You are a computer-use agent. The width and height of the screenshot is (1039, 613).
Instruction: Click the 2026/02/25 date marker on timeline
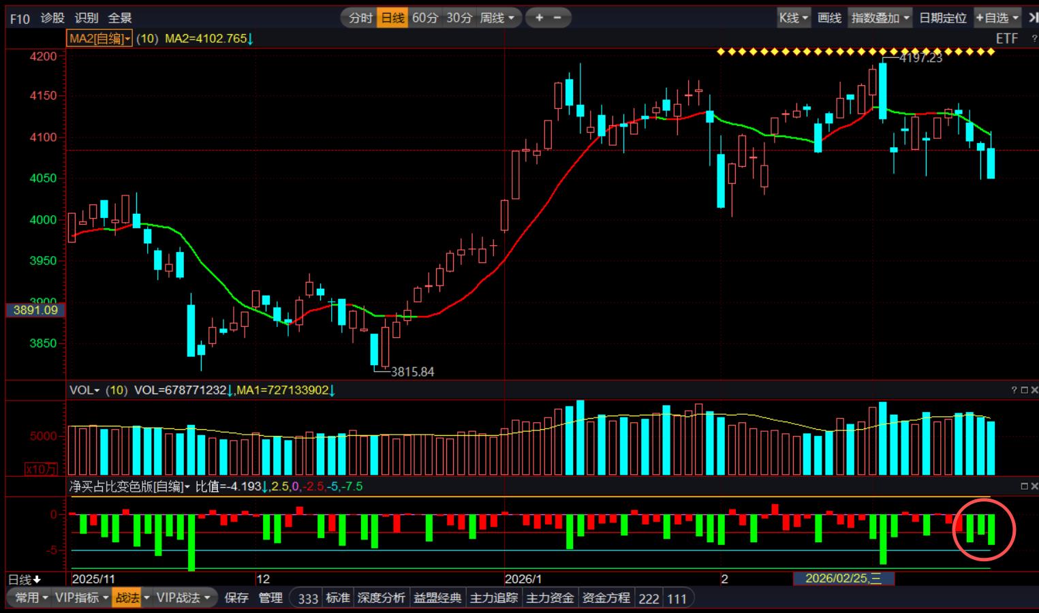click(x=843, y=579)
